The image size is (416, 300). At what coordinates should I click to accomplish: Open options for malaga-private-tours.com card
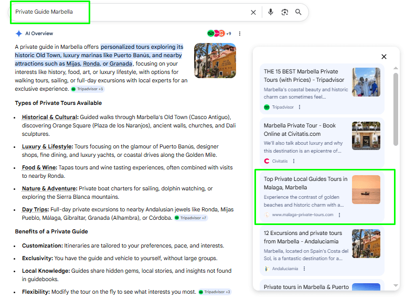339,215
